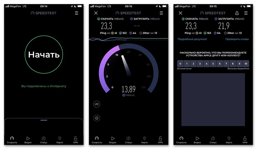Choose rating 0 in the recommendation survey
Viewport: 257px width, 149px height.
coord(180,64)
